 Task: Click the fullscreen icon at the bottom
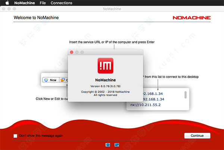[108, 145]
